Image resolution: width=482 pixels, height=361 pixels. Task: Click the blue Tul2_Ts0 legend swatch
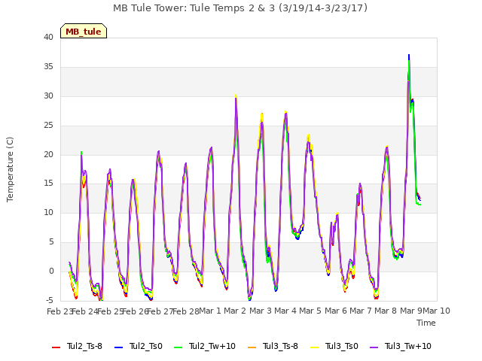pos(119,347)
